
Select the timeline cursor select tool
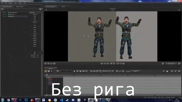point(74,71)
